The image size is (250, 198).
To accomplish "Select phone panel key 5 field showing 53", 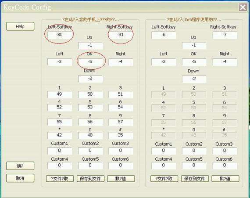I will (x=90, y=108).
